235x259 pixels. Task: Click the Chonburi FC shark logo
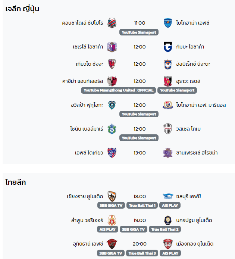168,196
